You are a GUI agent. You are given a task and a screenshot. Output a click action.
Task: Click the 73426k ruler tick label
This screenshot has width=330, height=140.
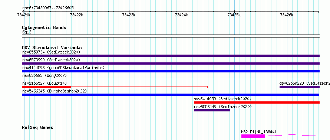pyautogui.click(x=287, y=15)
